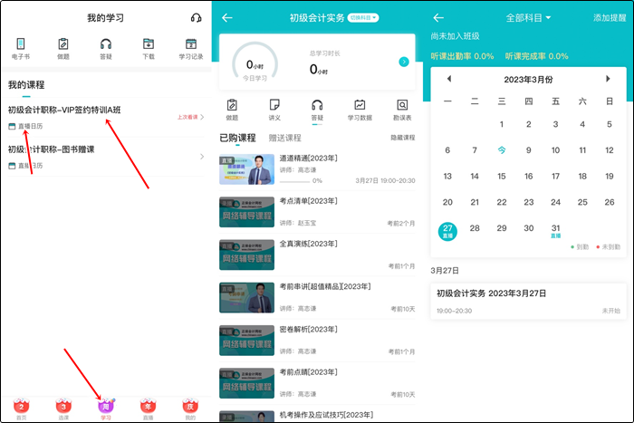Image resolution: width=634 pixels, height=423 pixels.
Task: Click the 今日学习 circular gauge
Action: click(x=255, y=62)
